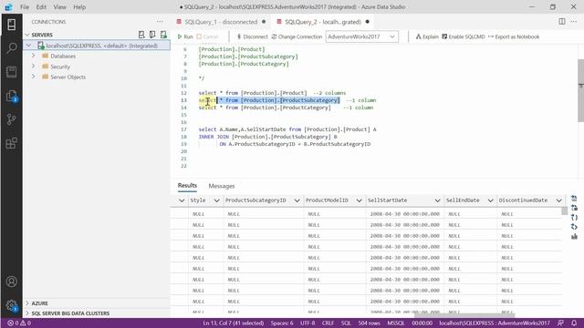This screenshot has width=584, height=328.
Task: Expand the Databases folder
Action: [x=34, y=56]
